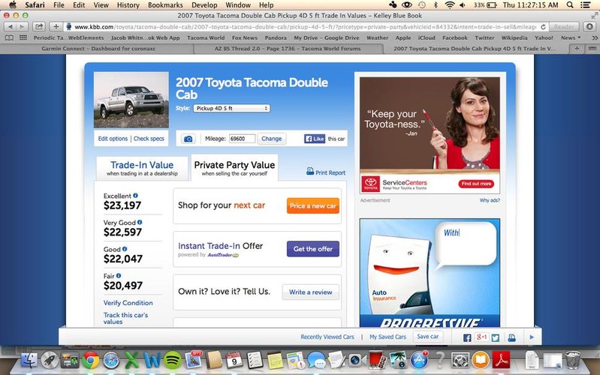Open Recently Viewed Cars link

tap(327, 337)
